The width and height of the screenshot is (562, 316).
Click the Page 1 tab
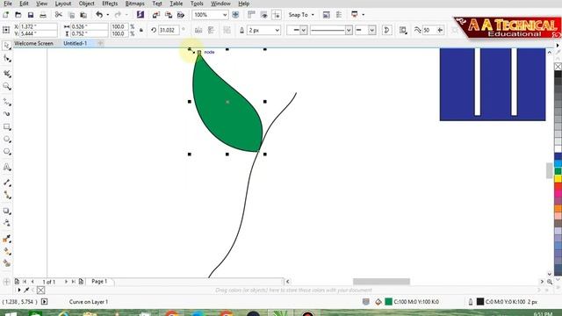[99, 282]
